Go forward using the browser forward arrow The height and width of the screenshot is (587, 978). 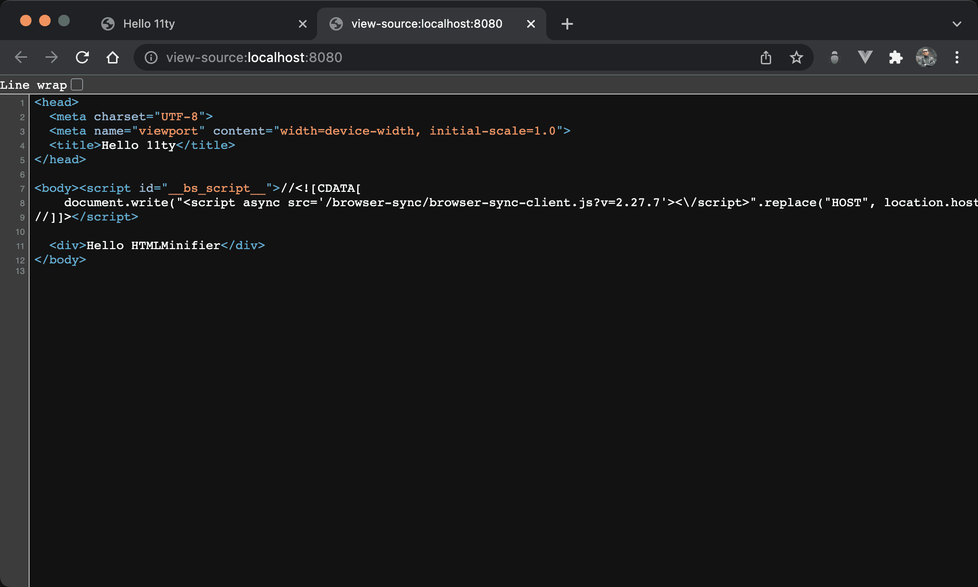(x=52, y=57)
